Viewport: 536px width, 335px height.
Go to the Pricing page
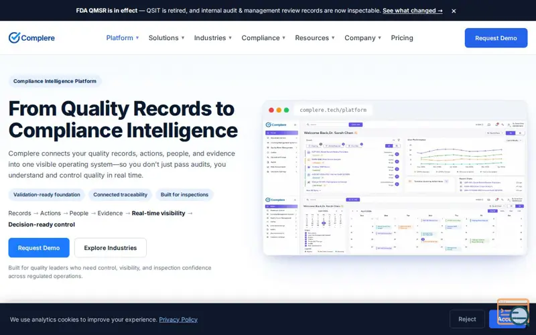click(402, 38)
